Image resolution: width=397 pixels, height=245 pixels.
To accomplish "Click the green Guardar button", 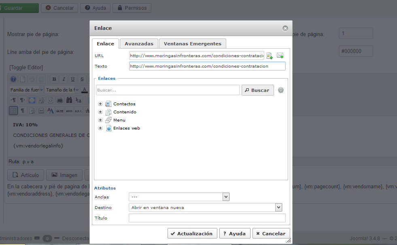I will [x=19, y=8].
